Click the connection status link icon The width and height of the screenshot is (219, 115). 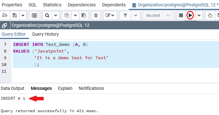(x=4, y=25)
